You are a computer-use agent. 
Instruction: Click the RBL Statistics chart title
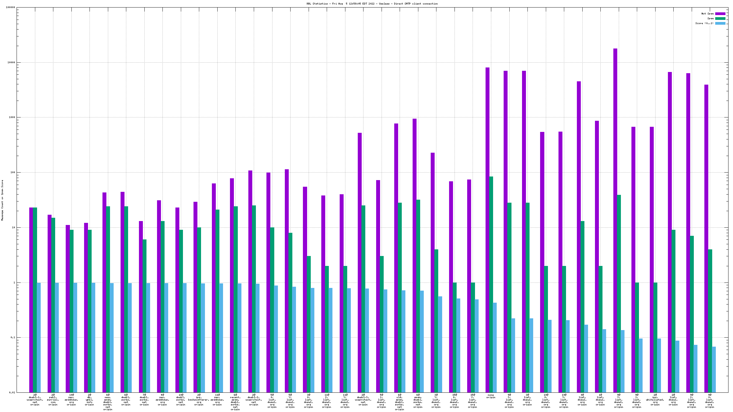coord(372,4)
